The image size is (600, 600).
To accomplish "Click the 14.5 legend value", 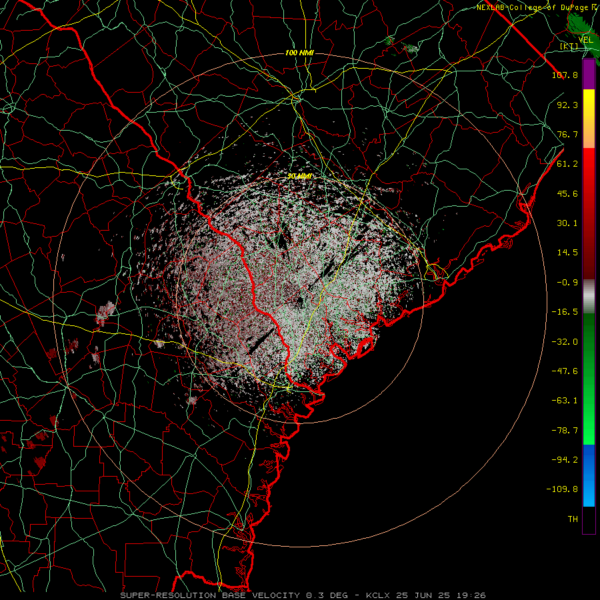I will [x=567, y=253].
